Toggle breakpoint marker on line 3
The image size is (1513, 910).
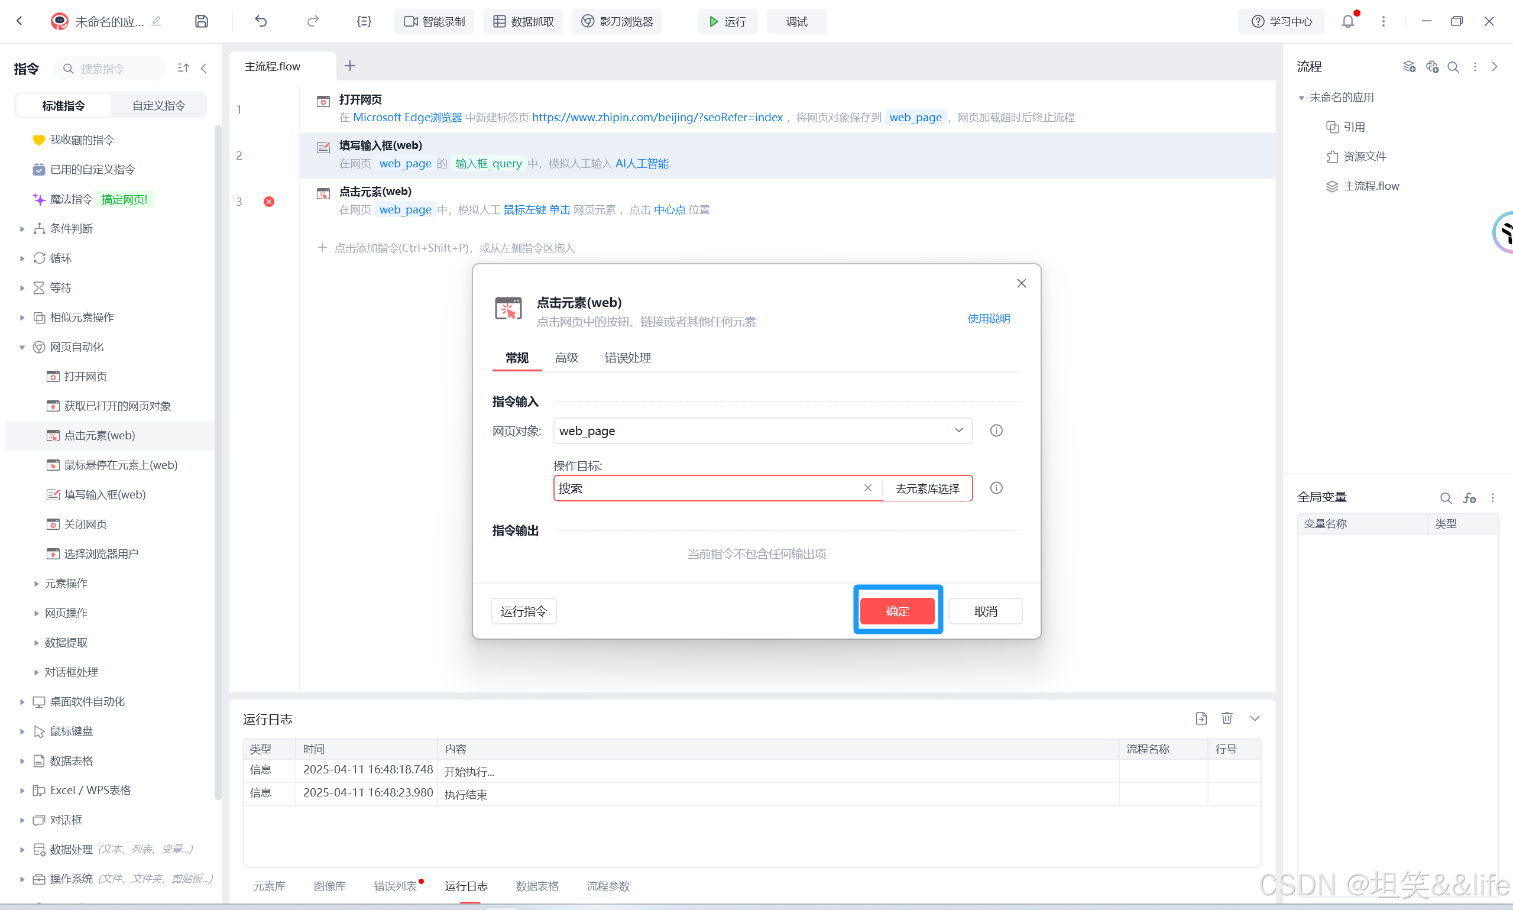[x=268, y=202]
